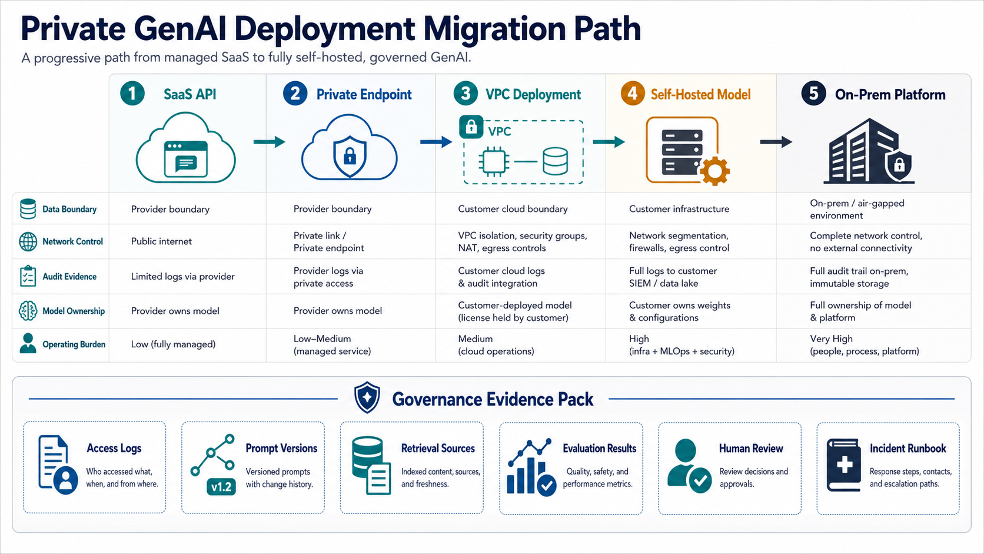
Task: Click the orange step 4 number badge
Action: [x=633, y=94]
